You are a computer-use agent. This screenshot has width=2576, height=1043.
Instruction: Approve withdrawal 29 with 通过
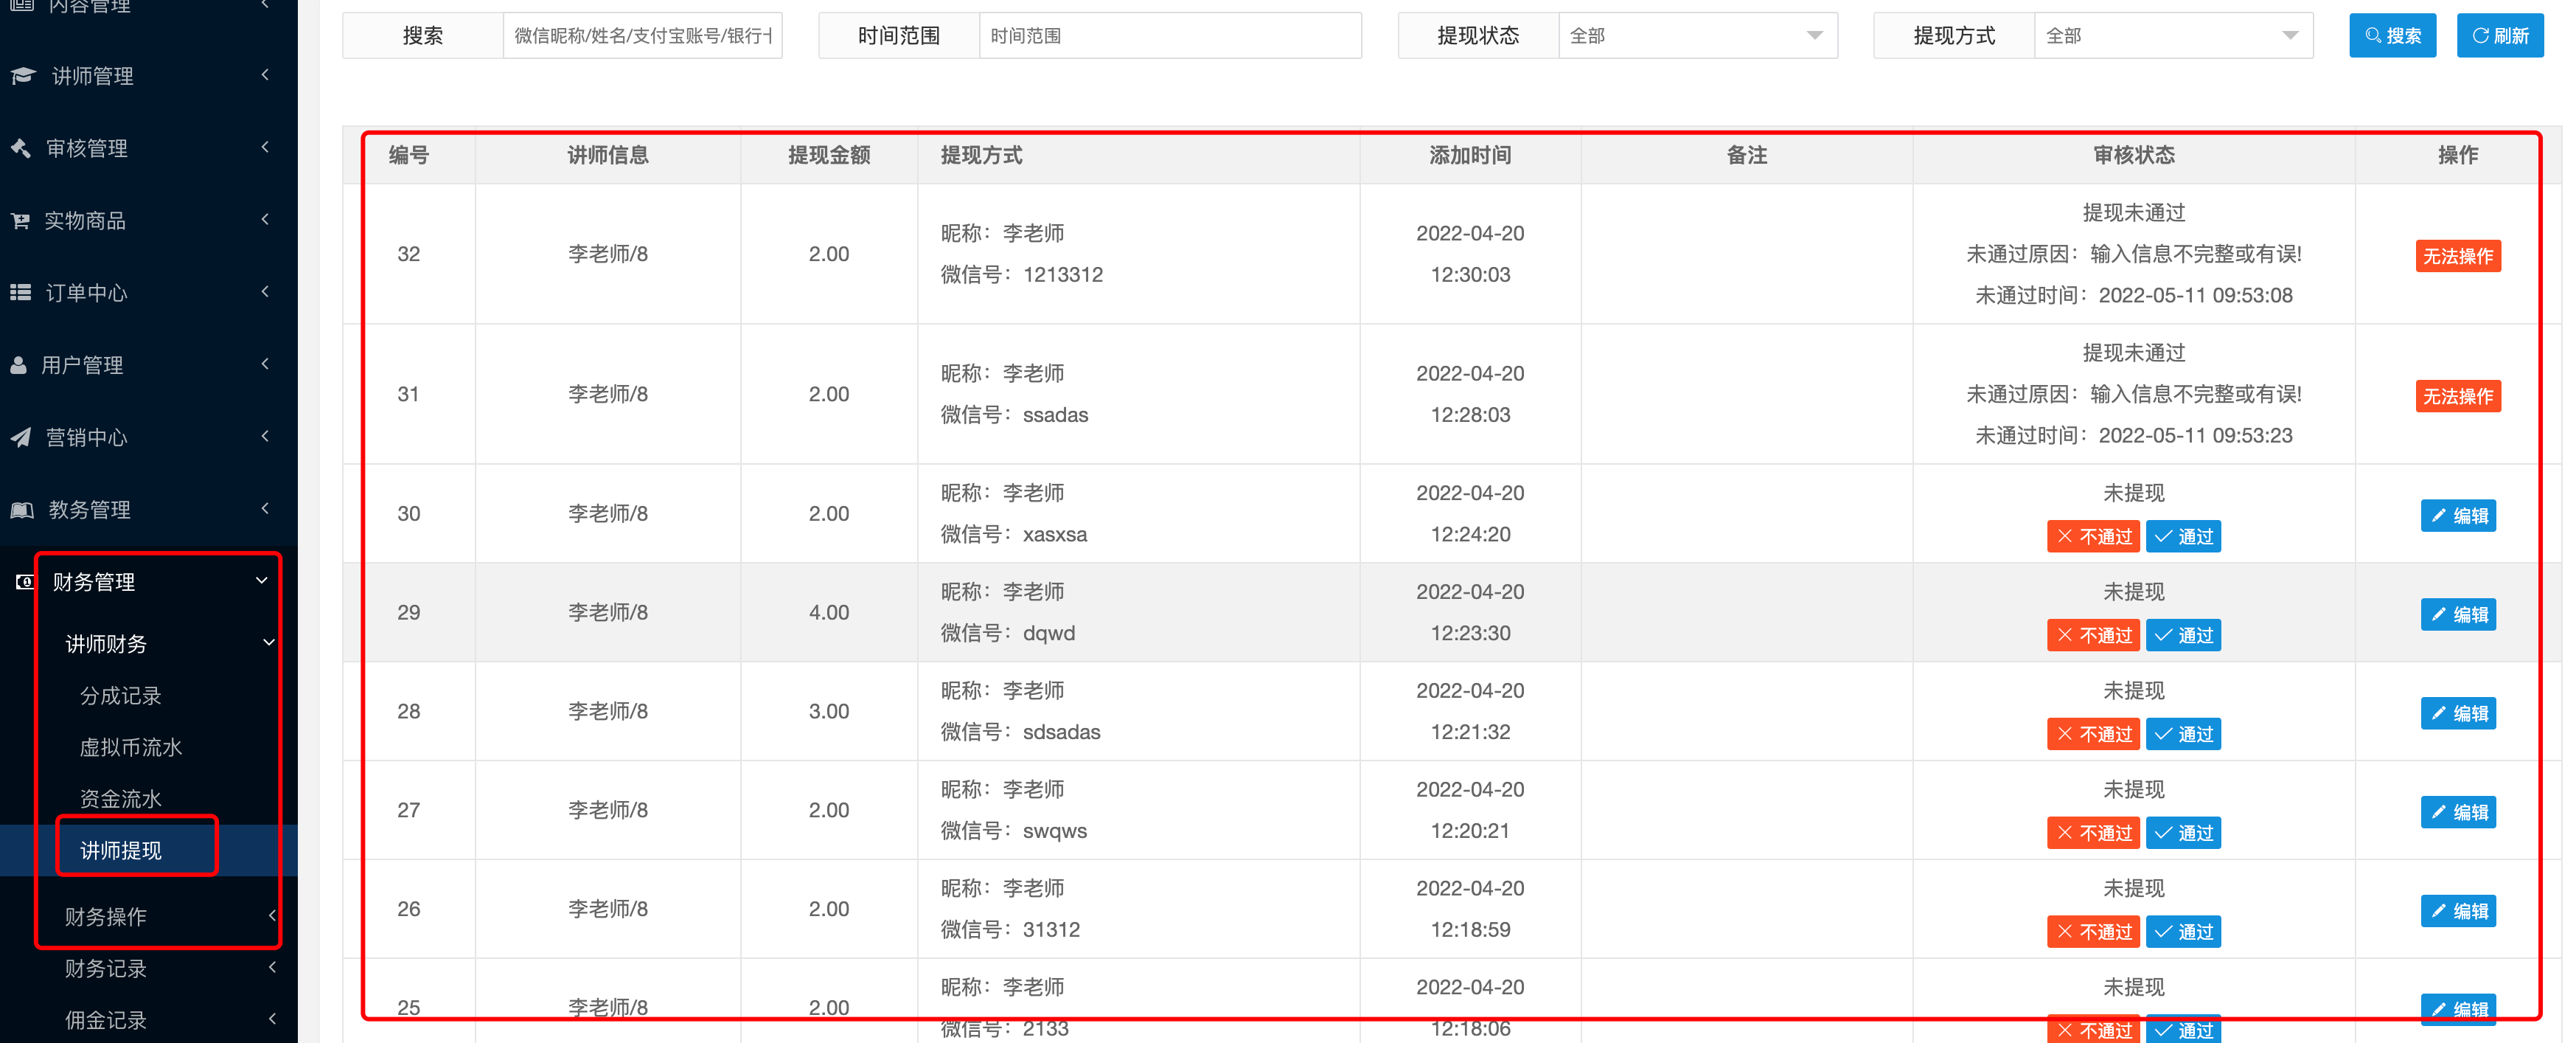(x=2183, y=636)
